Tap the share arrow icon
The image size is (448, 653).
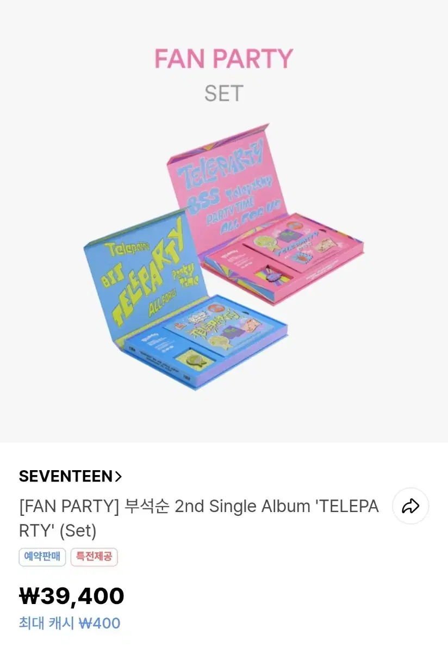pos(410,506)
